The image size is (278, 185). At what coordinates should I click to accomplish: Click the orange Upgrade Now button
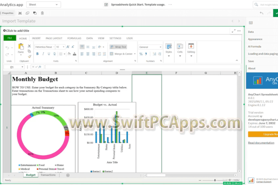263,134
